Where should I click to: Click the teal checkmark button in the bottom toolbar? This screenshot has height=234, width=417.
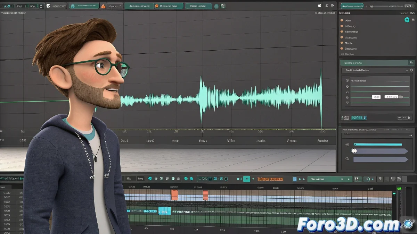coord(246,179)
